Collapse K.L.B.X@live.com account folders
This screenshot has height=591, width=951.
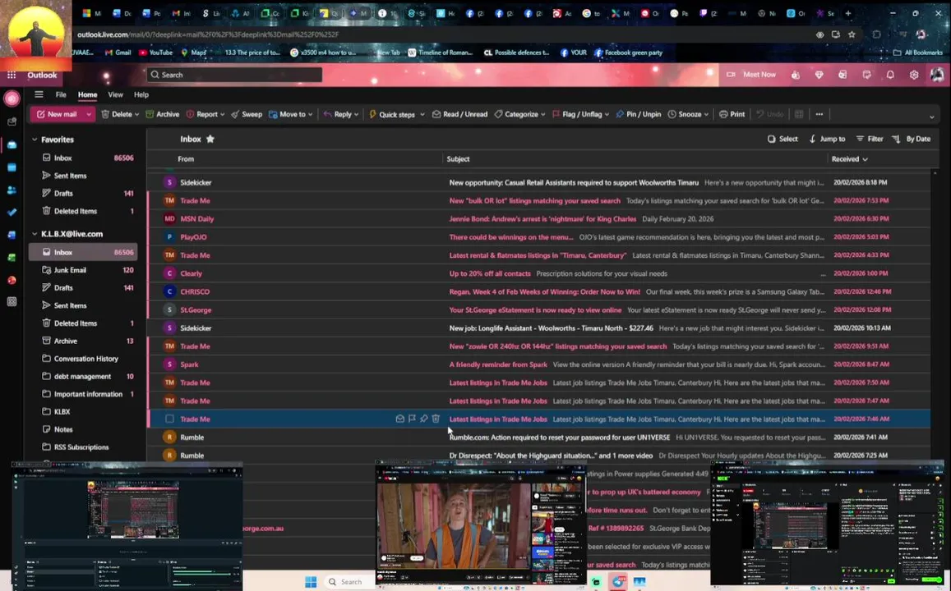(x=35, y=234)
